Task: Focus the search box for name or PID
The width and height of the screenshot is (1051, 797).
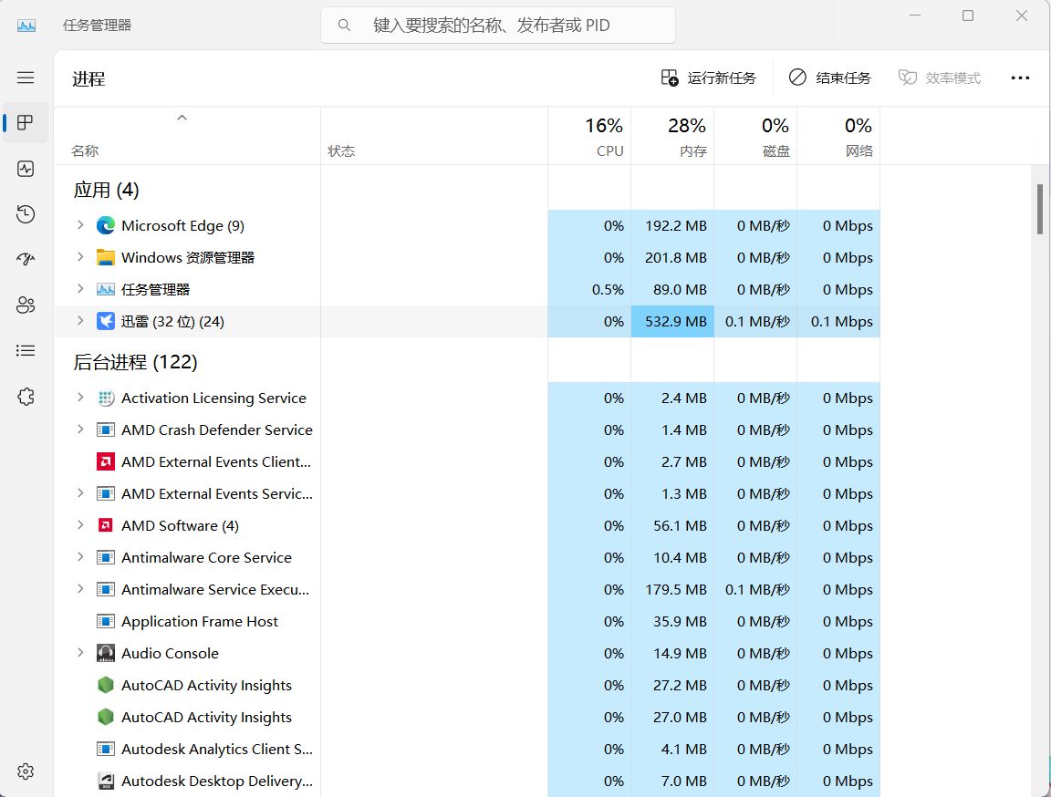Action: click(498, 26)
